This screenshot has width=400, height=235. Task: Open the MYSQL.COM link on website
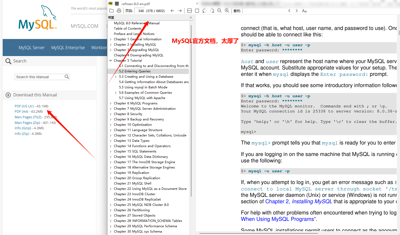84,26
